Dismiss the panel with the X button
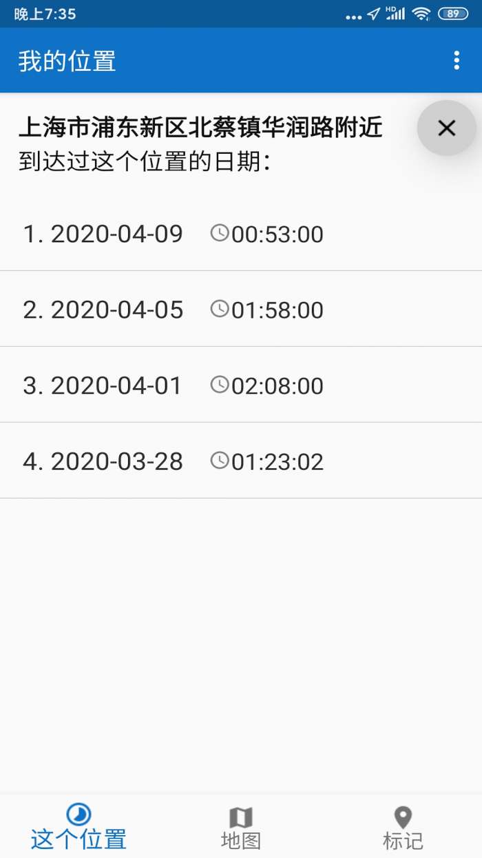 pos(447,128)
